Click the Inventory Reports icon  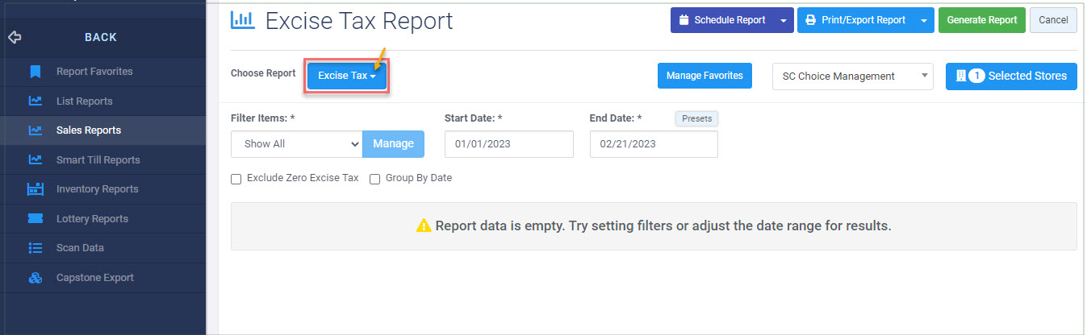pos(35,189)
